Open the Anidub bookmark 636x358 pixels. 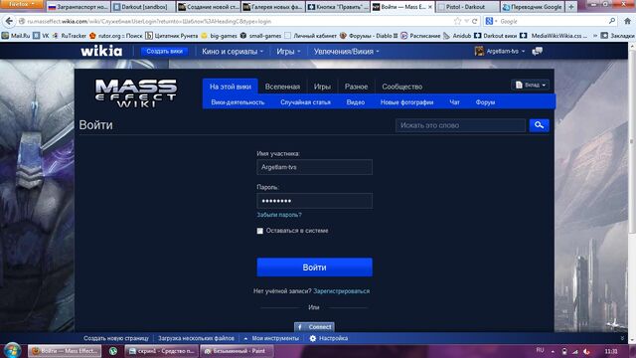point(457,36)
